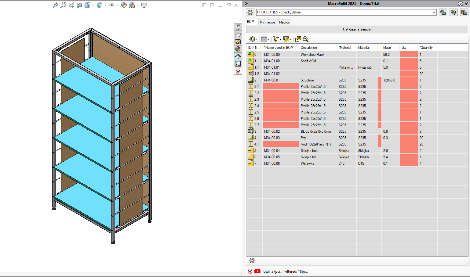The image size is (470, 277).
Task: Switch to the Macros tab
Action: click(x=284, y=22)
